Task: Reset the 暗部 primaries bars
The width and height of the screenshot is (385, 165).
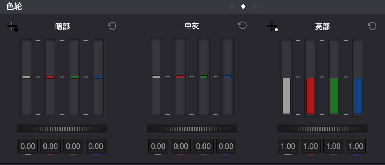Action: click(x=112, y=26)
